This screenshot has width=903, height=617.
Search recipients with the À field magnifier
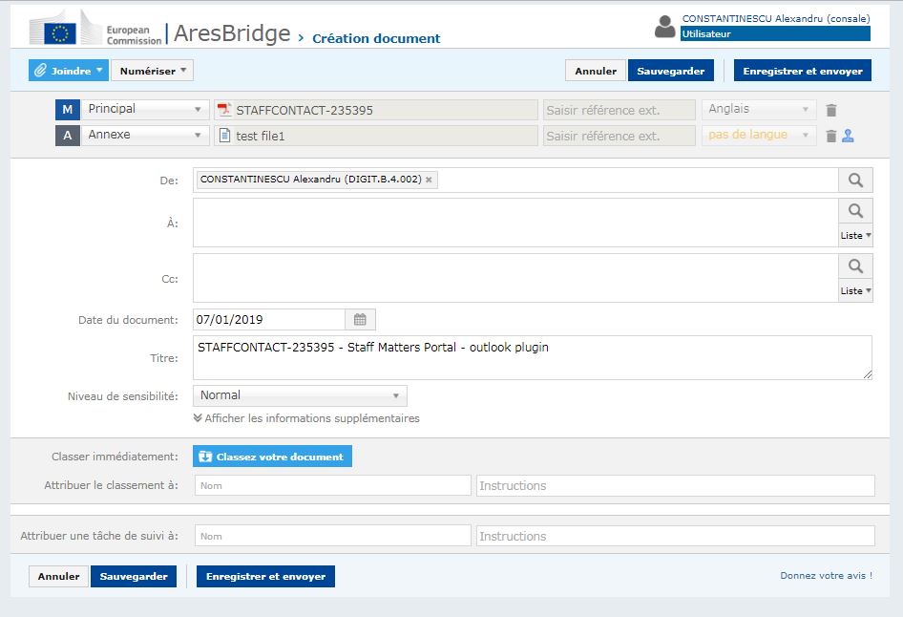pos(855,211)
